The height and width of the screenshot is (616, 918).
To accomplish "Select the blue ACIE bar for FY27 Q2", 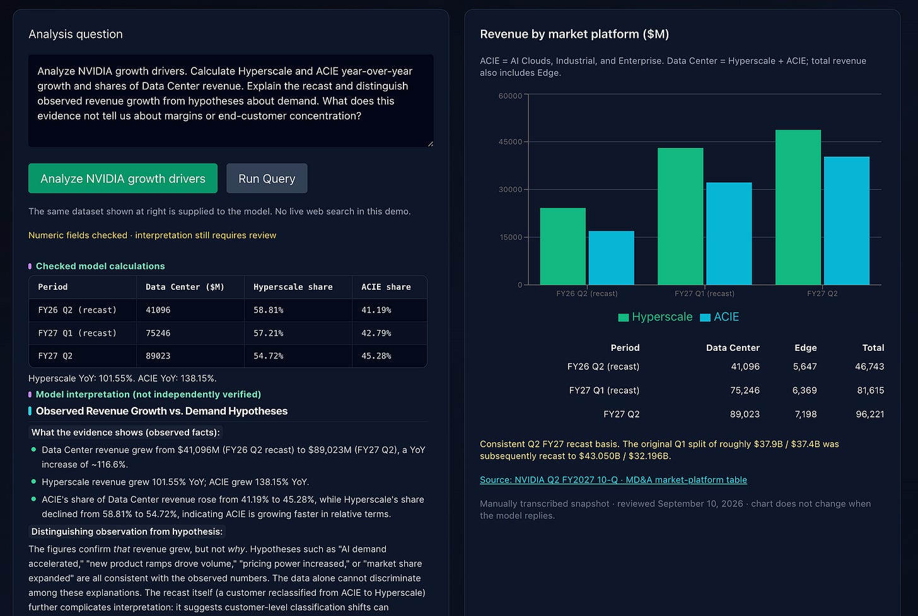I will click(847, 221).
